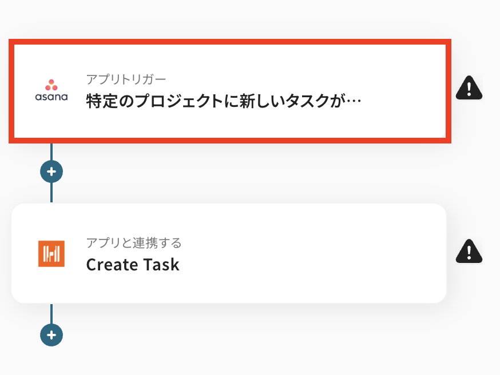This screenshot has height=375, width=500.
Task: Click the warning icon beside the Asana trigger
Action: tap(469, 88)
